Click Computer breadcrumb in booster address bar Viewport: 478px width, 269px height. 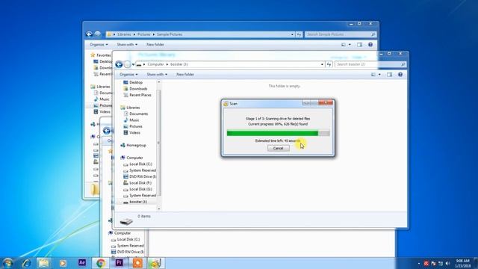[155, 64]
